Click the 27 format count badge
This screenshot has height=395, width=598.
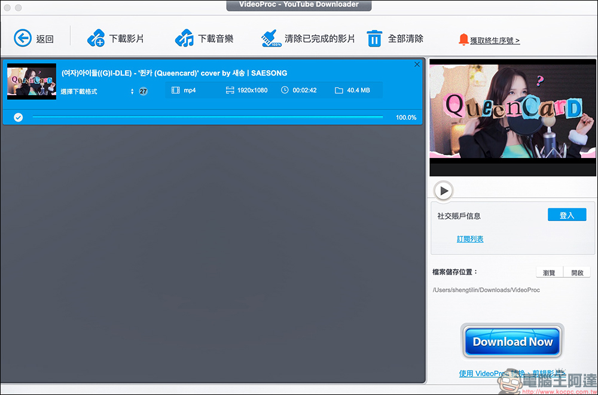[143, 92]
